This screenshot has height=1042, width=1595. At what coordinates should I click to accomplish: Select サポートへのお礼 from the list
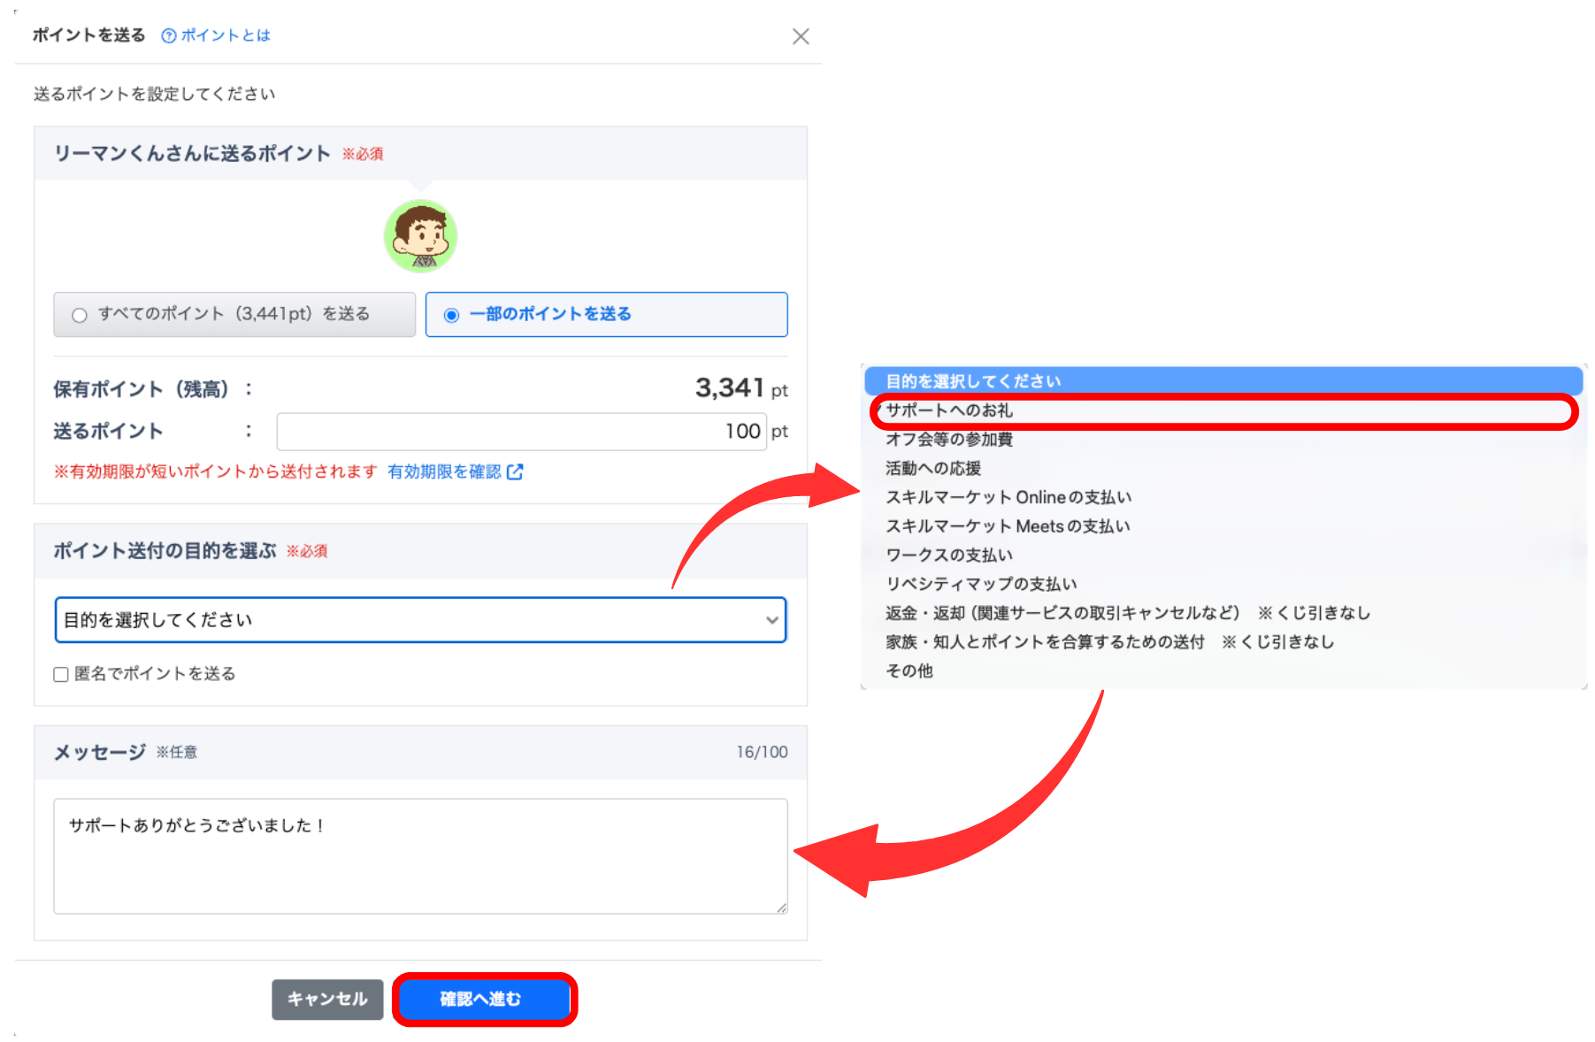click(x=947, y=410)
